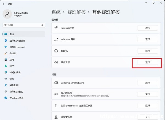Click the Windows 应用商店应用 icon

[56, 83]
